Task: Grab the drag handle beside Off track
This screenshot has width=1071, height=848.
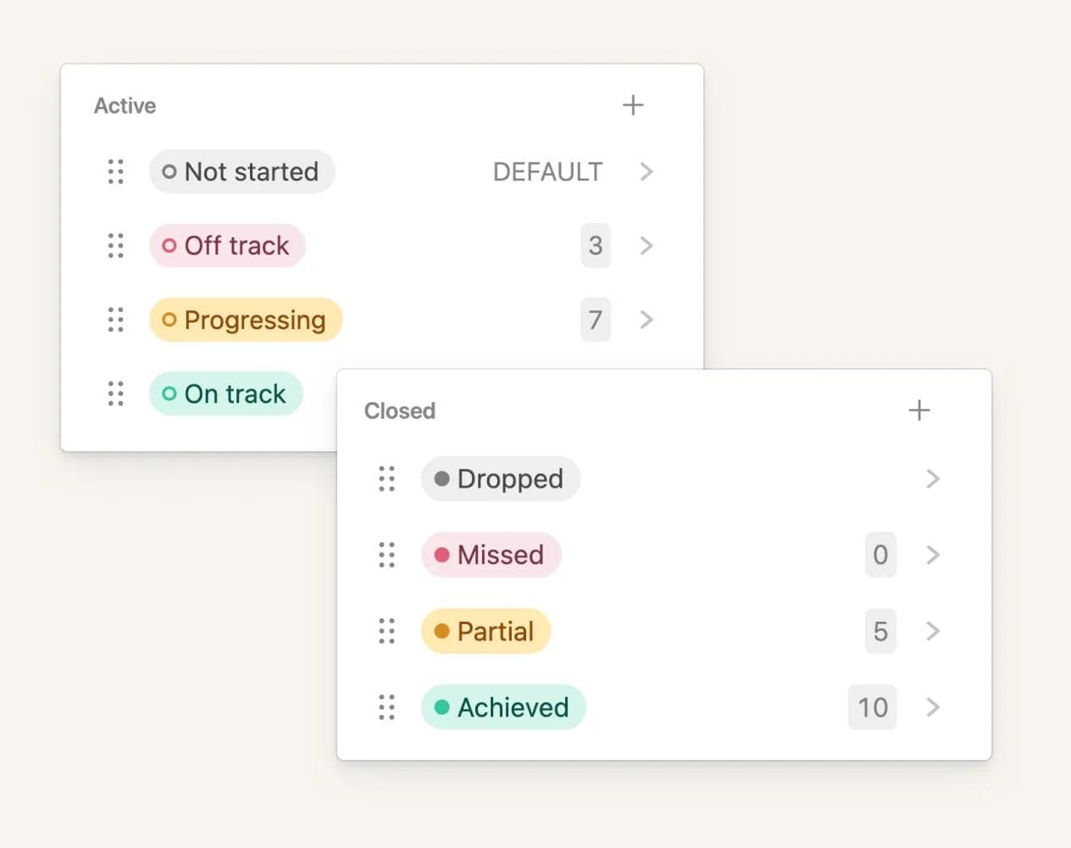Action: click(116, 246)
